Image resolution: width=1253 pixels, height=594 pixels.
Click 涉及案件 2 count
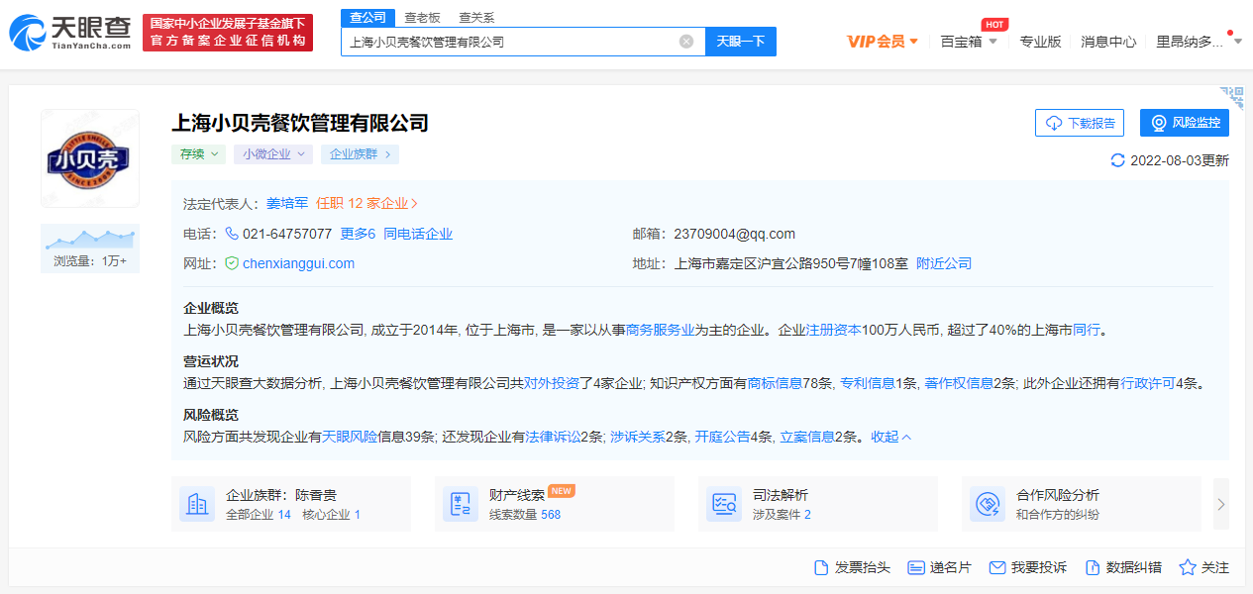click(782, 515)
